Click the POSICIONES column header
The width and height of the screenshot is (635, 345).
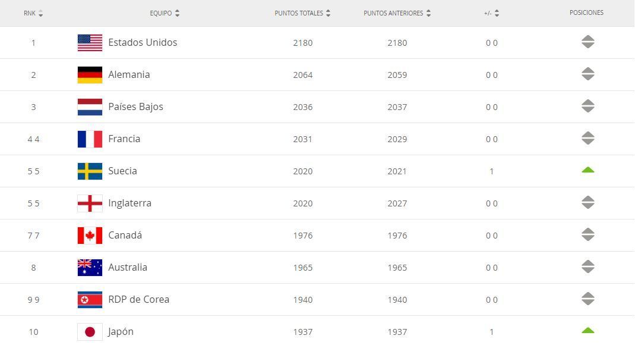coord(586,12)
